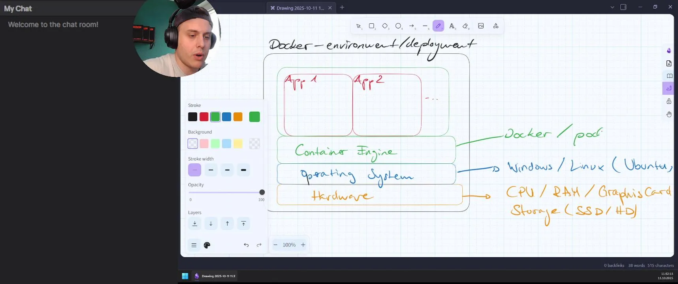Screen dimensions: 678x284
Task: Pick the blue stroke color
Action: coord(227,117)
